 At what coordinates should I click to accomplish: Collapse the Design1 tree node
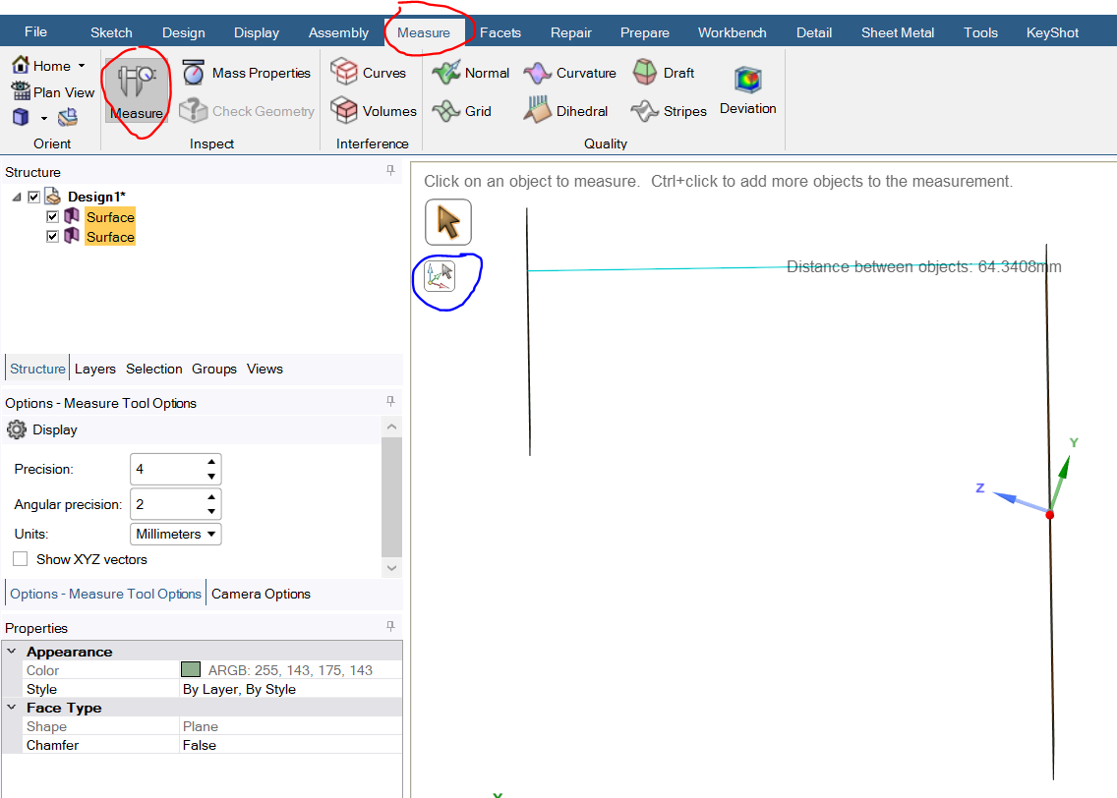pyautogui.click(x=17, y=198)
